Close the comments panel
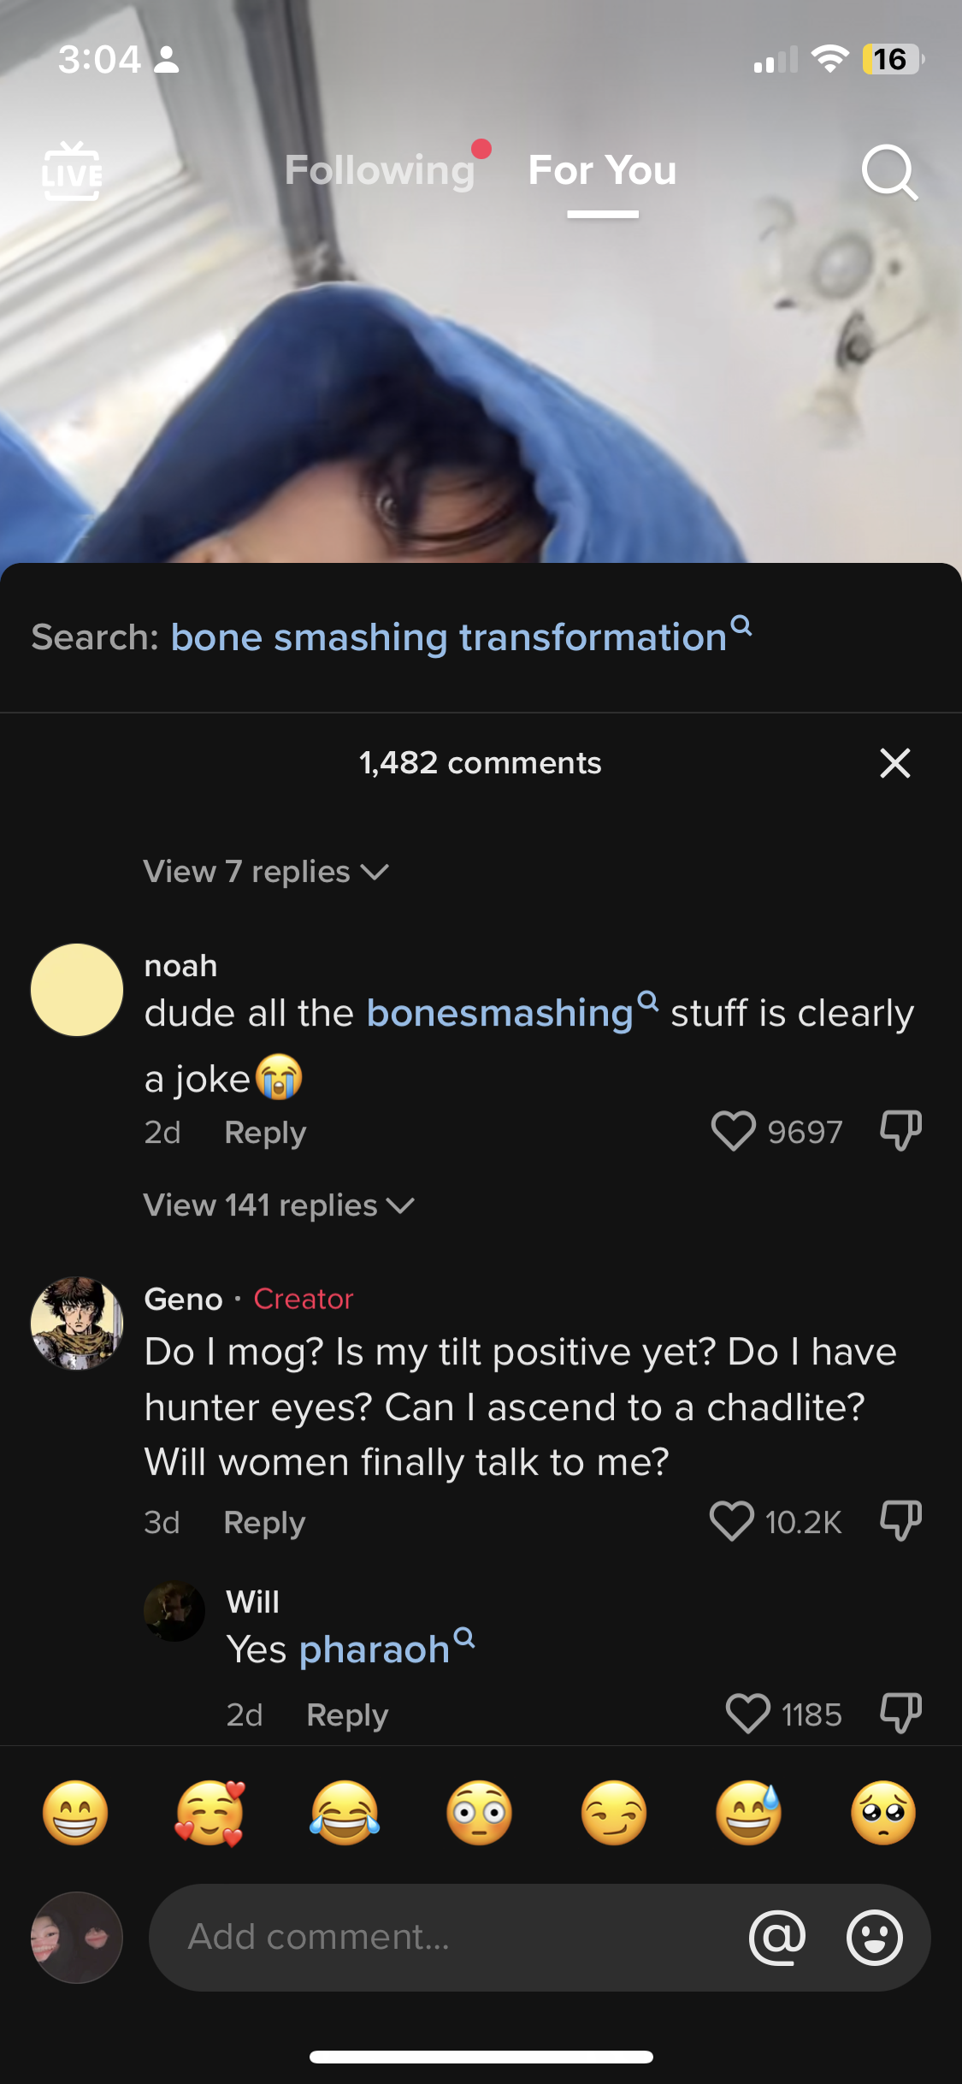 [x=894, y=762]
